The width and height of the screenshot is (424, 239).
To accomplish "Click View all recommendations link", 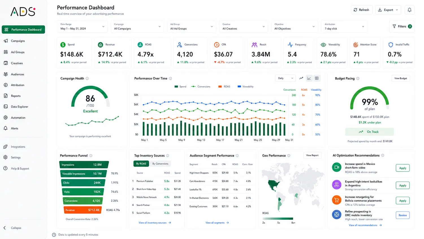I will 365,225.
